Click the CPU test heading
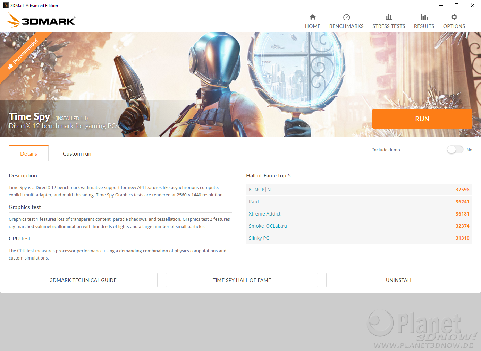Image resolution: width=481 pixels, height=351 pixels. (x=19, y=238)
